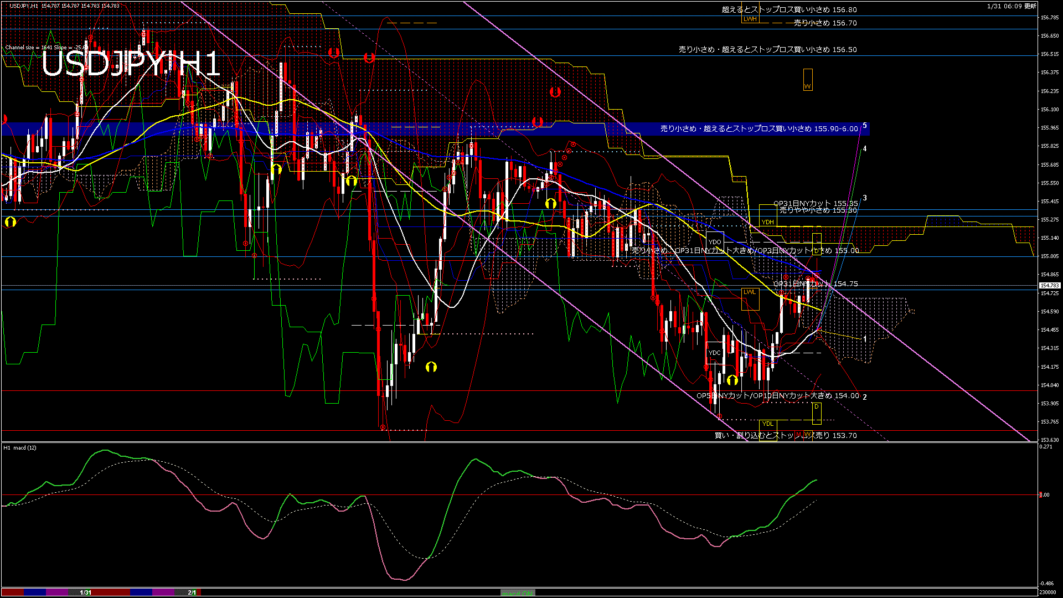1063x598 pixels.
Task: Select the YDC box label
Action: [x=715, y=353]
